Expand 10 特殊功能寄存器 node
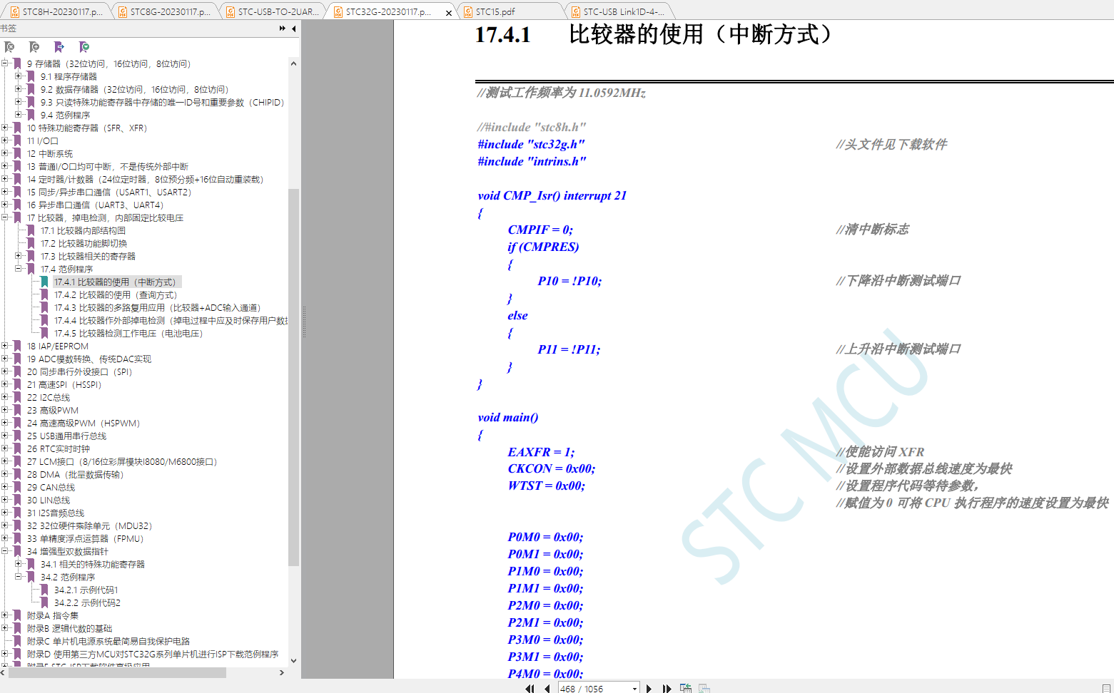 tap(5, 128)
